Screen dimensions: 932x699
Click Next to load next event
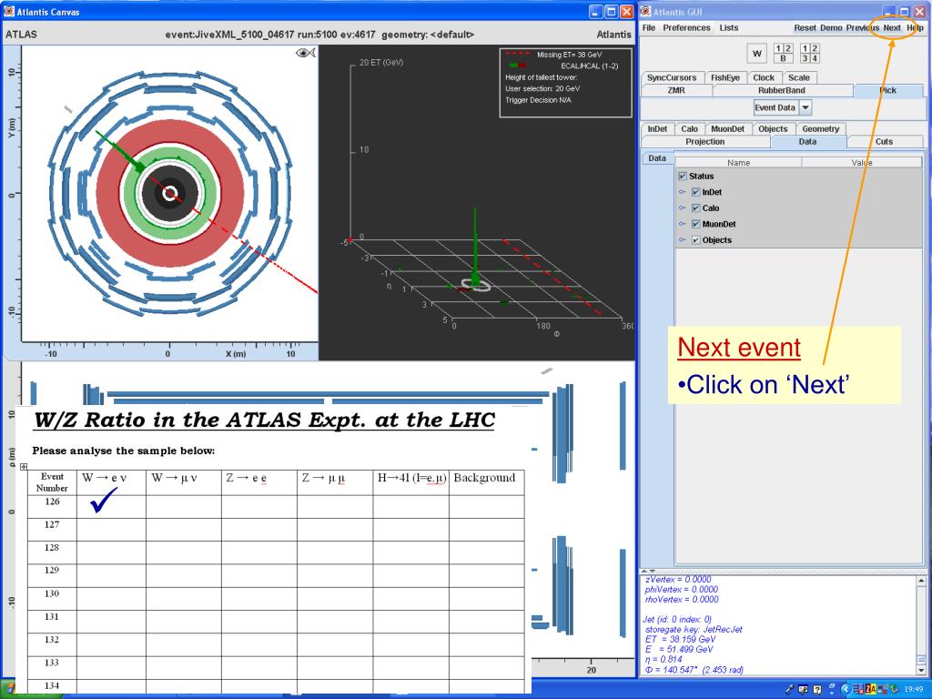click(x=891, y=28)
